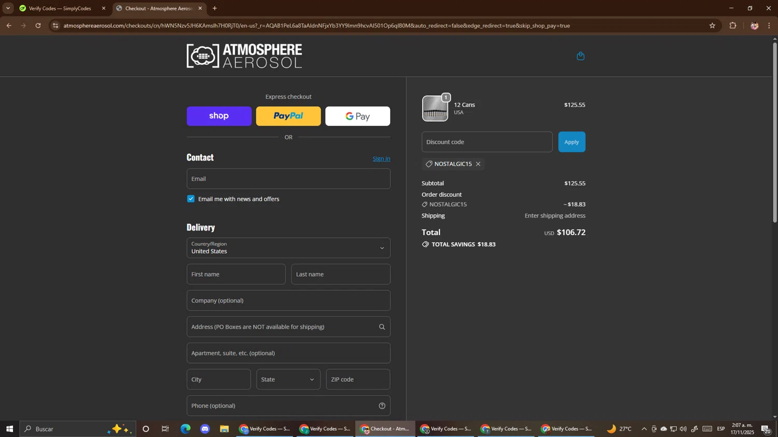
Task: Pay with PayPal express button
Action: [288, 116]
